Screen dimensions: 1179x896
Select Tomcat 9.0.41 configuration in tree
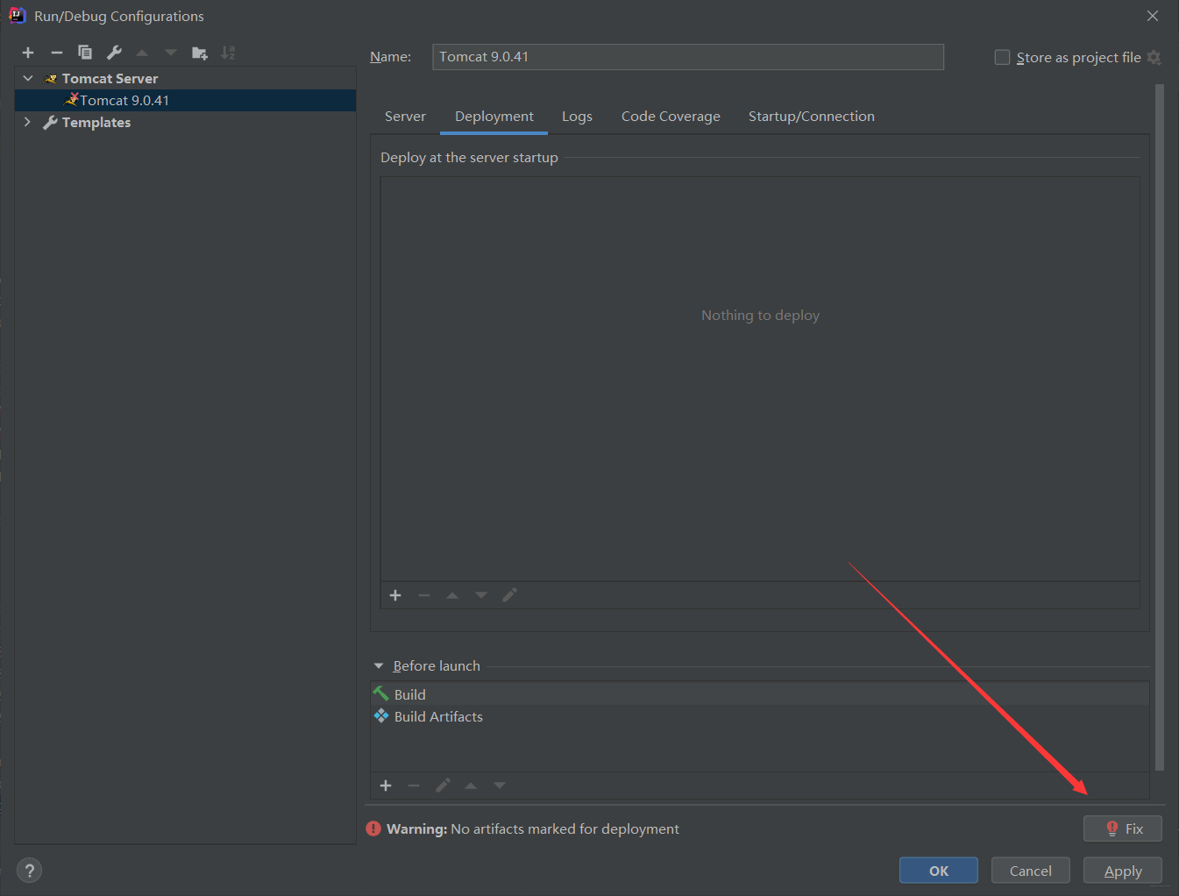click(x=186, y=100)
